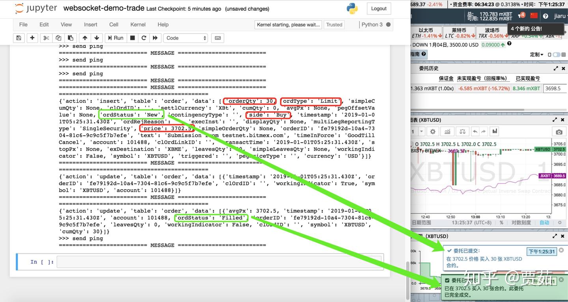The height and width of the screenshot is (302, 568).
Task: Toggle the BitMEX layout switch
Action: (x=556, y=55)
